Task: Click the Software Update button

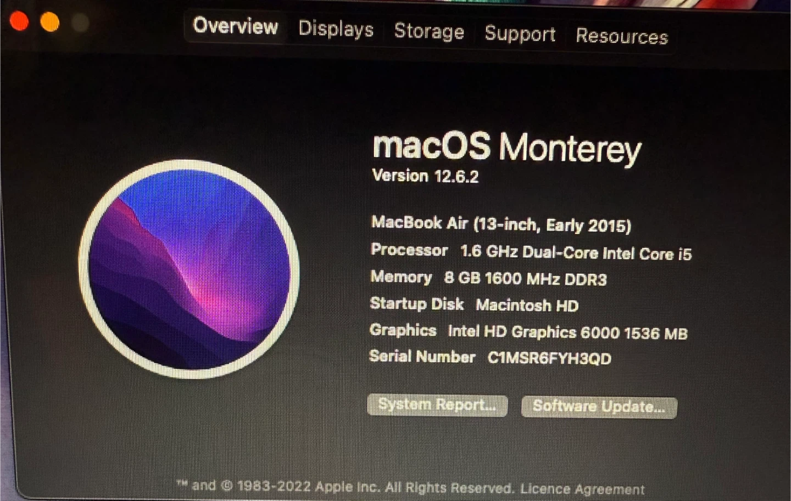Action: 599,407
